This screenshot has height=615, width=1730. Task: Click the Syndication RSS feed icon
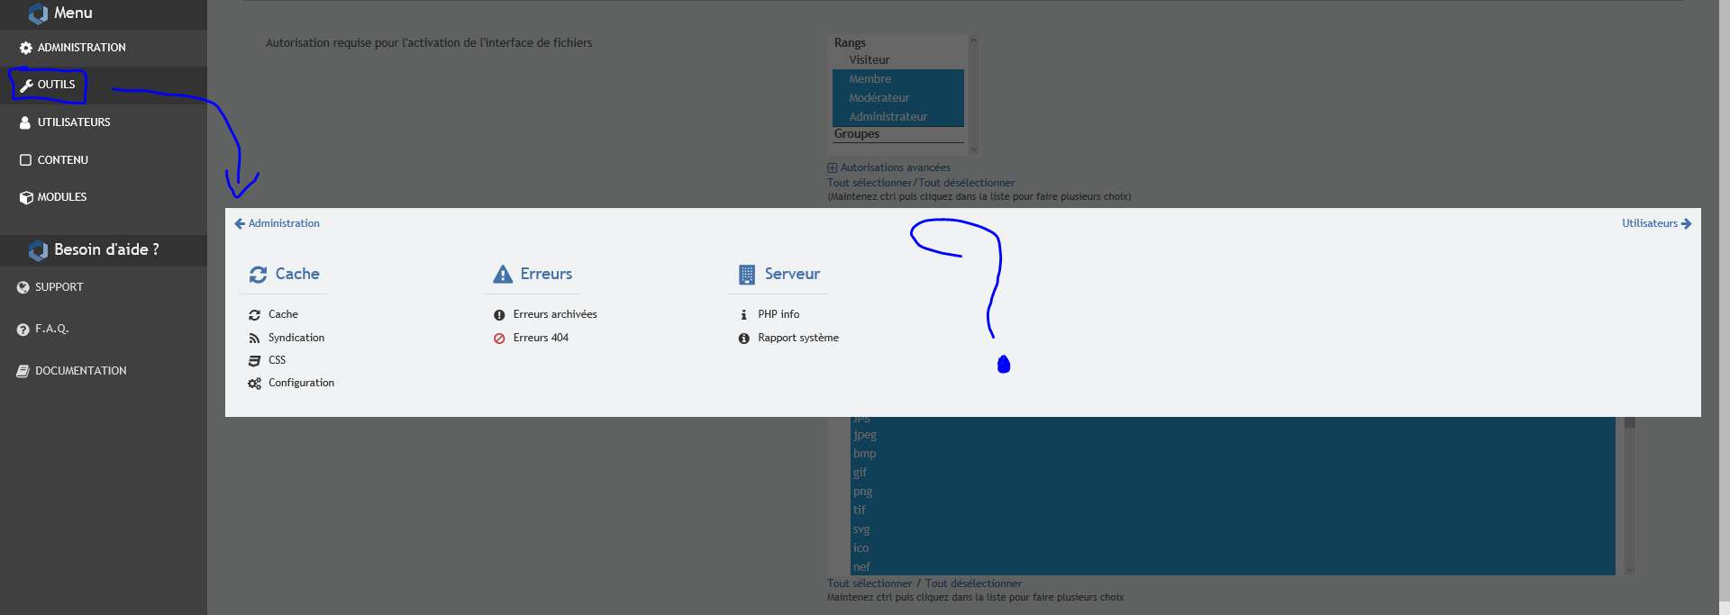(254, 339)
